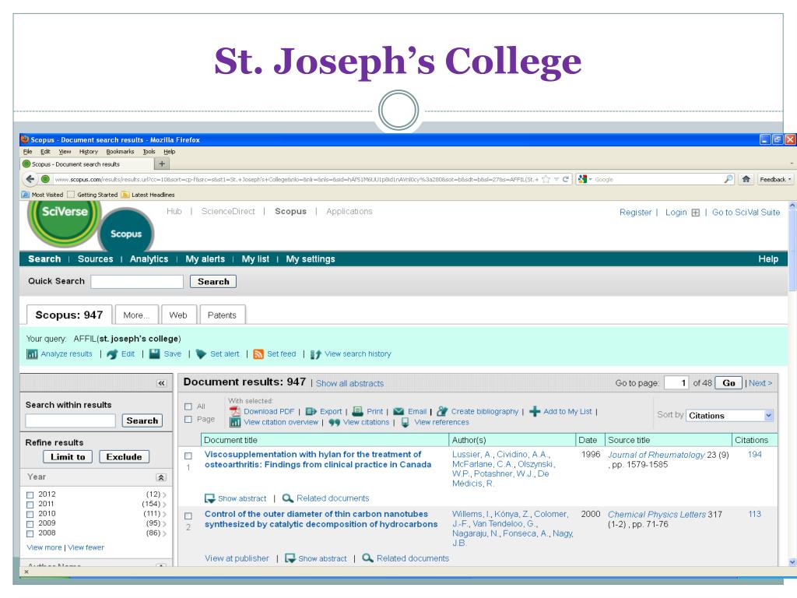Screen dimensions: 797x598
Task: Expand the 2012 year count arrow
Action: click(164, 494)
